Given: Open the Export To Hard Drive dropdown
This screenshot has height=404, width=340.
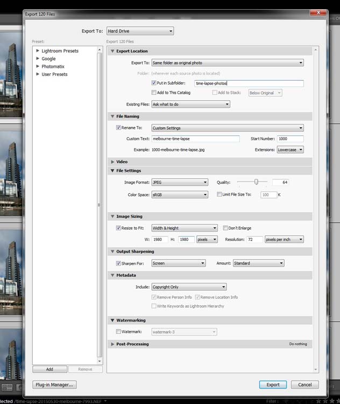Looking at the screenshot, I should coord(139,31).
